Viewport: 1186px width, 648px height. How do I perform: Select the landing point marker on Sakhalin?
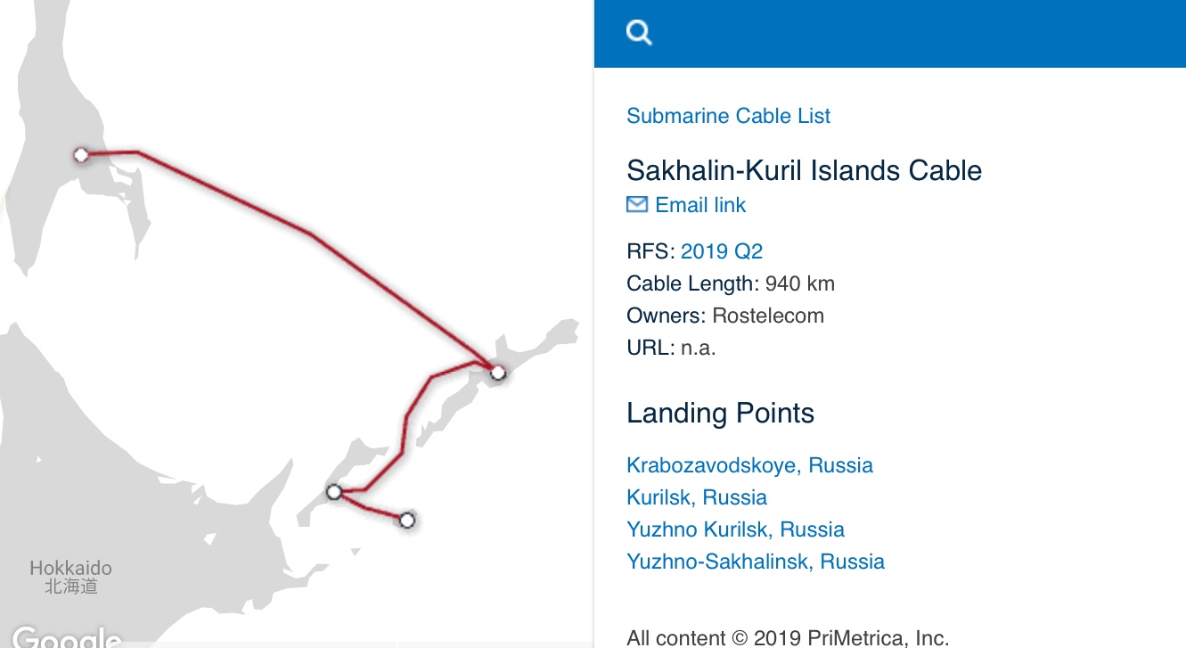[x=81, y=155]
